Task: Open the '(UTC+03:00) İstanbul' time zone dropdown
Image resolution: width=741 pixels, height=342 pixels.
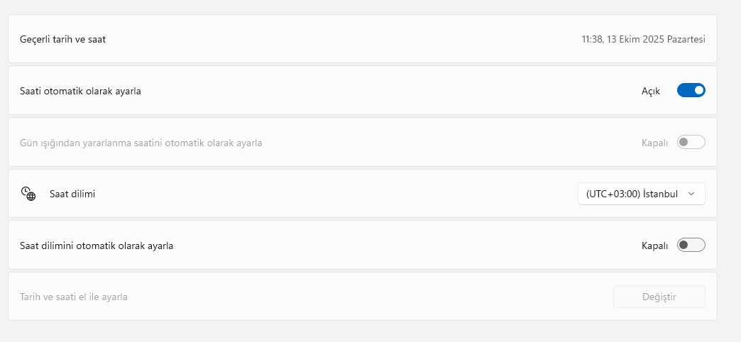Action: point(642,194)
